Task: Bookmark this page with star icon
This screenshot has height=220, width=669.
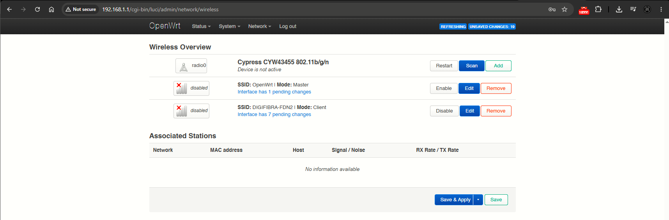Action: (x=565, y=9)
